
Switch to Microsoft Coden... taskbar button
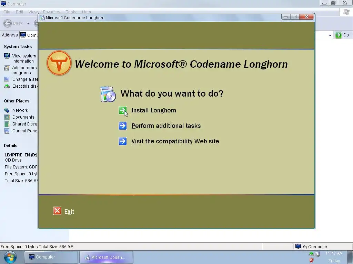(x=106, y=257)
